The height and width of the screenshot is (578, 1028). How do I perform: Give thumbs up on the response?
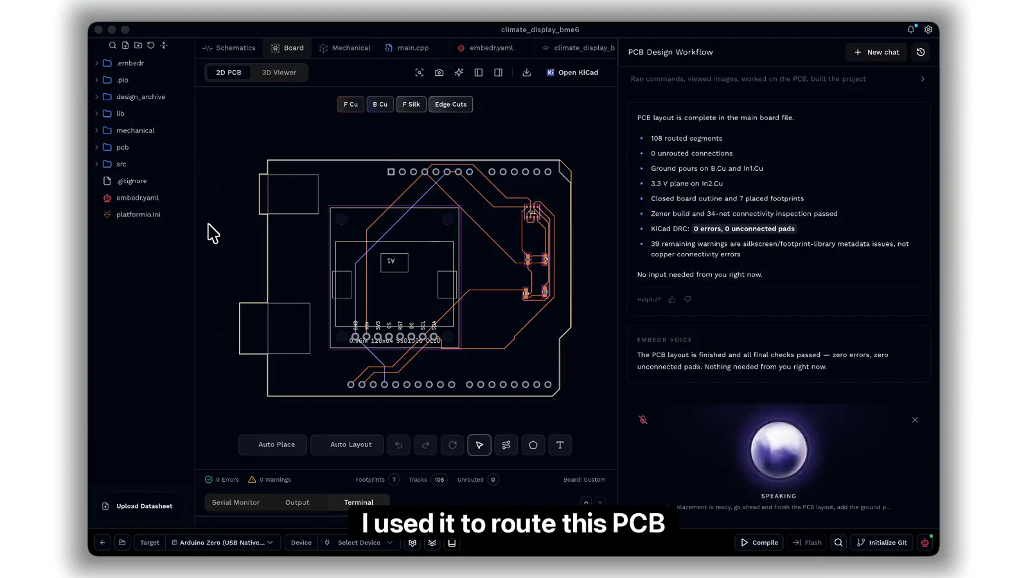[x=672, y=300]
